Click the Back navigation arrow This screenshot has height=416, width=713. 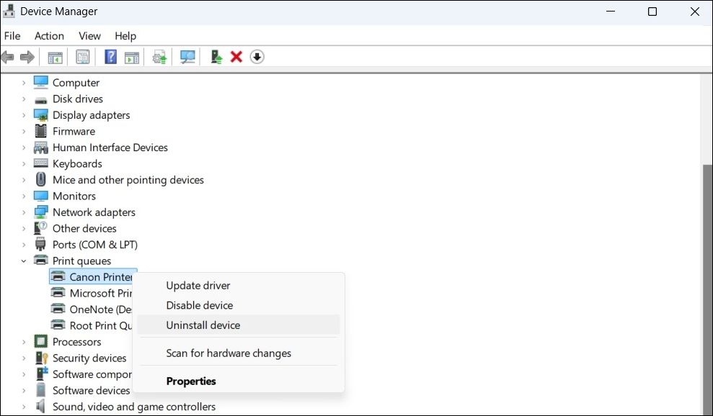7,56
